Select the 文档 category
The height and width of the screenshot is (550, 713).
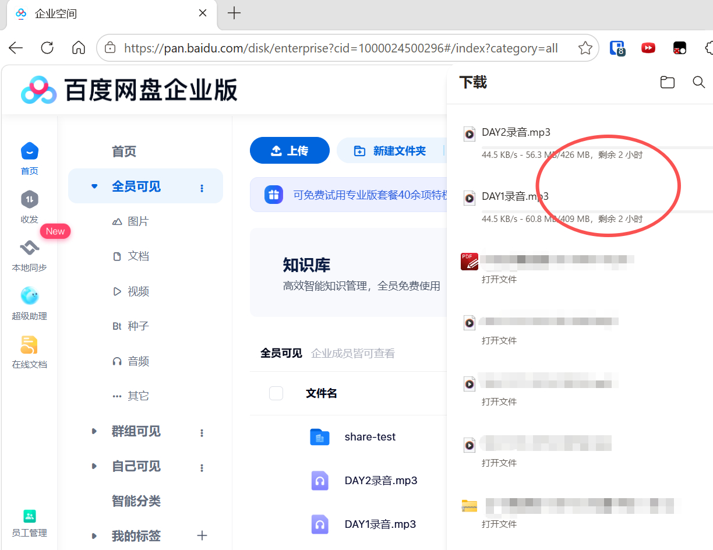click(x=130, y=256)
